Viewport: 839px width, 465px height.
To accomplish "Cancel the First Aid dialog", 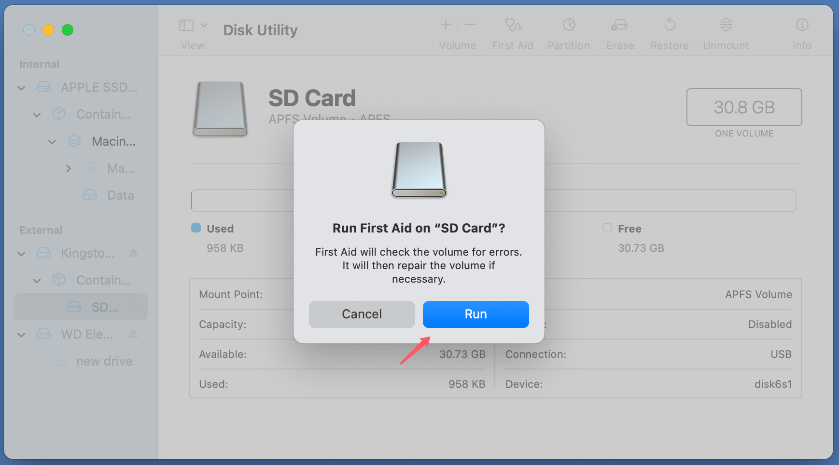I will [x=362, y=314].
